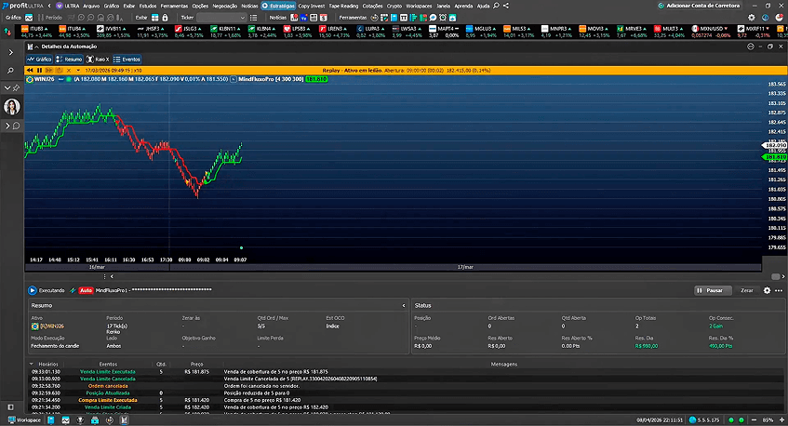Switch to the Resumo tab

point(70,60)
